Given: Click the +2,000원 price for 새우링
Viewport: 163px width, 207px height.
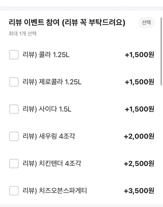Looking at the screenshot, I should 139,136.
